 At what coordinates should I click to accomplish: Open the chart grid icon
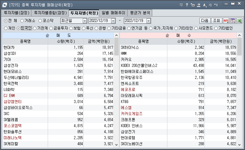233,21
